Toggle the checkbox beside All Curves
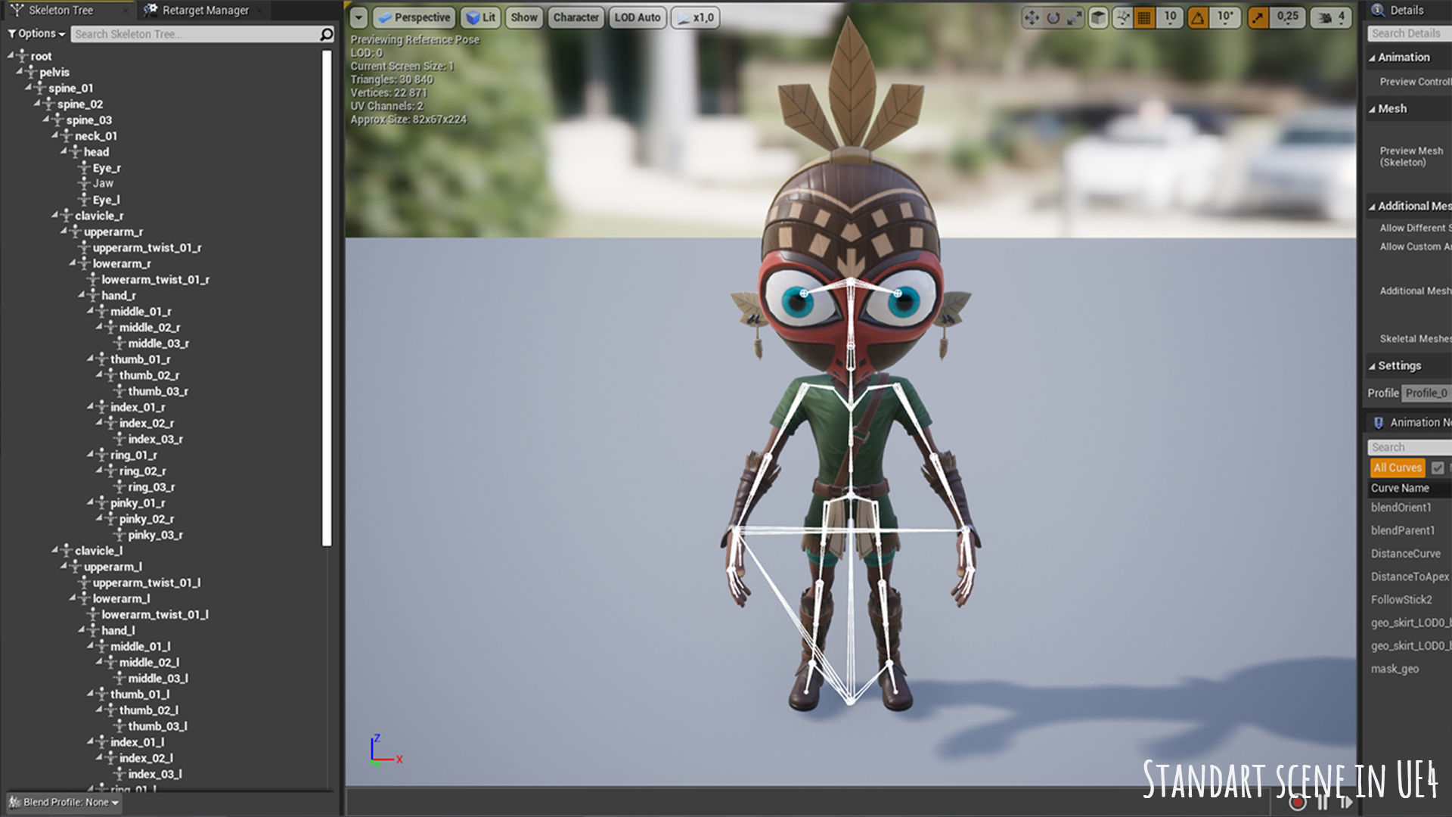The height and width of the screenshot is (817, 1452). (x=1438, y=468)
